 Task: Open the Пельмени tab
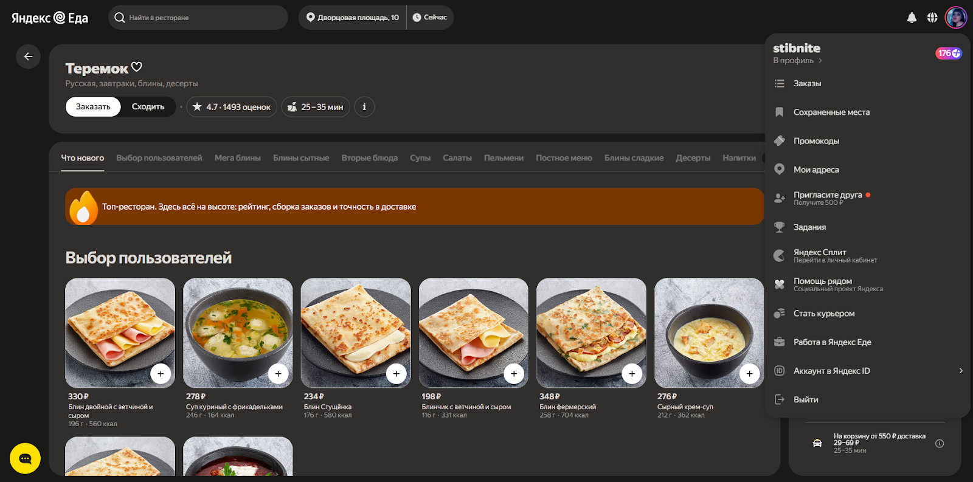pyautogui.click(x=504, y=158)
